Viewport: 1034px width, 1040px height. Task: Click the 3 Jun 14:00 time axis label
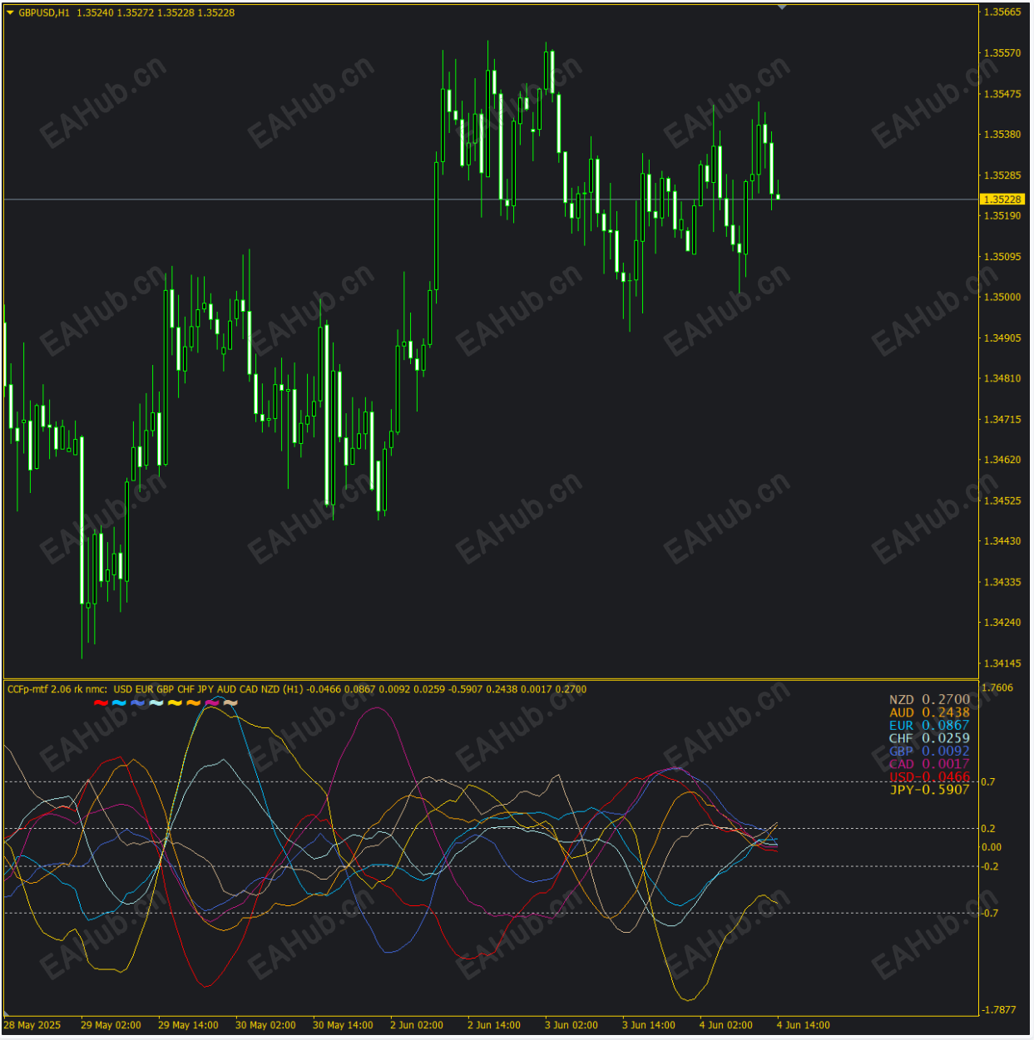pos(649,1025)
